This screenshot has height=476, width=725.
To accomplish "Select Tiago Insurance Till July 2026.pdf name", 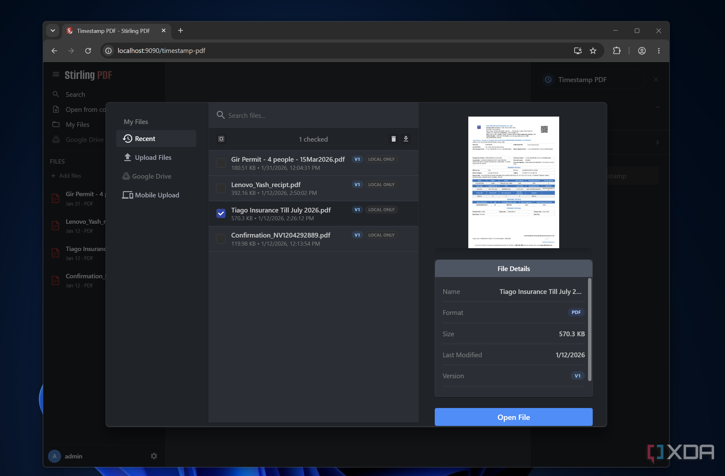I will (281, 210).
